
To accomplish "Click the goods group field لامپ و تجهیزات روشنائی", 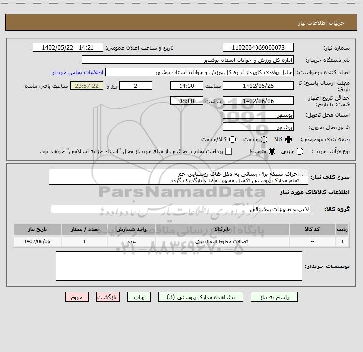I will pyautogui.click(x=181, y=209).
